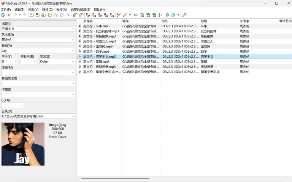Select the file 周杰伦 - 反方向的钟.mp3

[x=101, y=31]
